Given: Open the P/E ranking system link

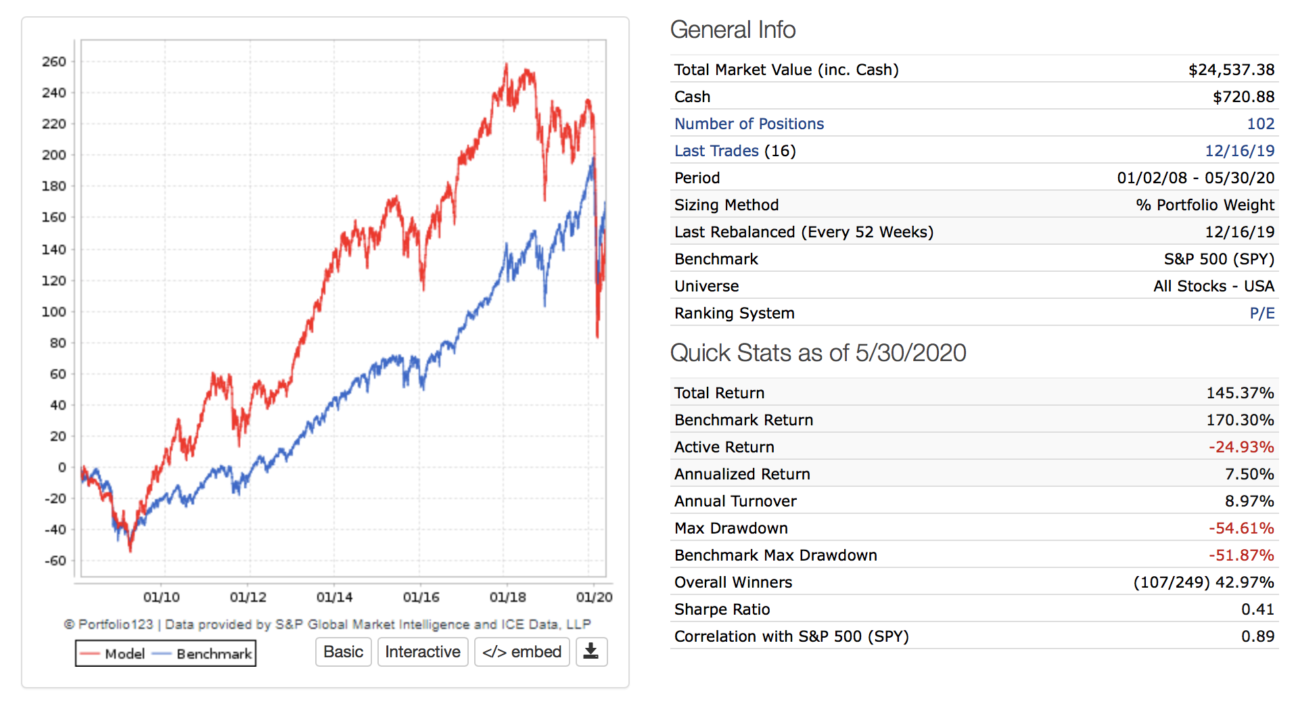Looking at the screenshot, I should click(x=1262, y=313).
